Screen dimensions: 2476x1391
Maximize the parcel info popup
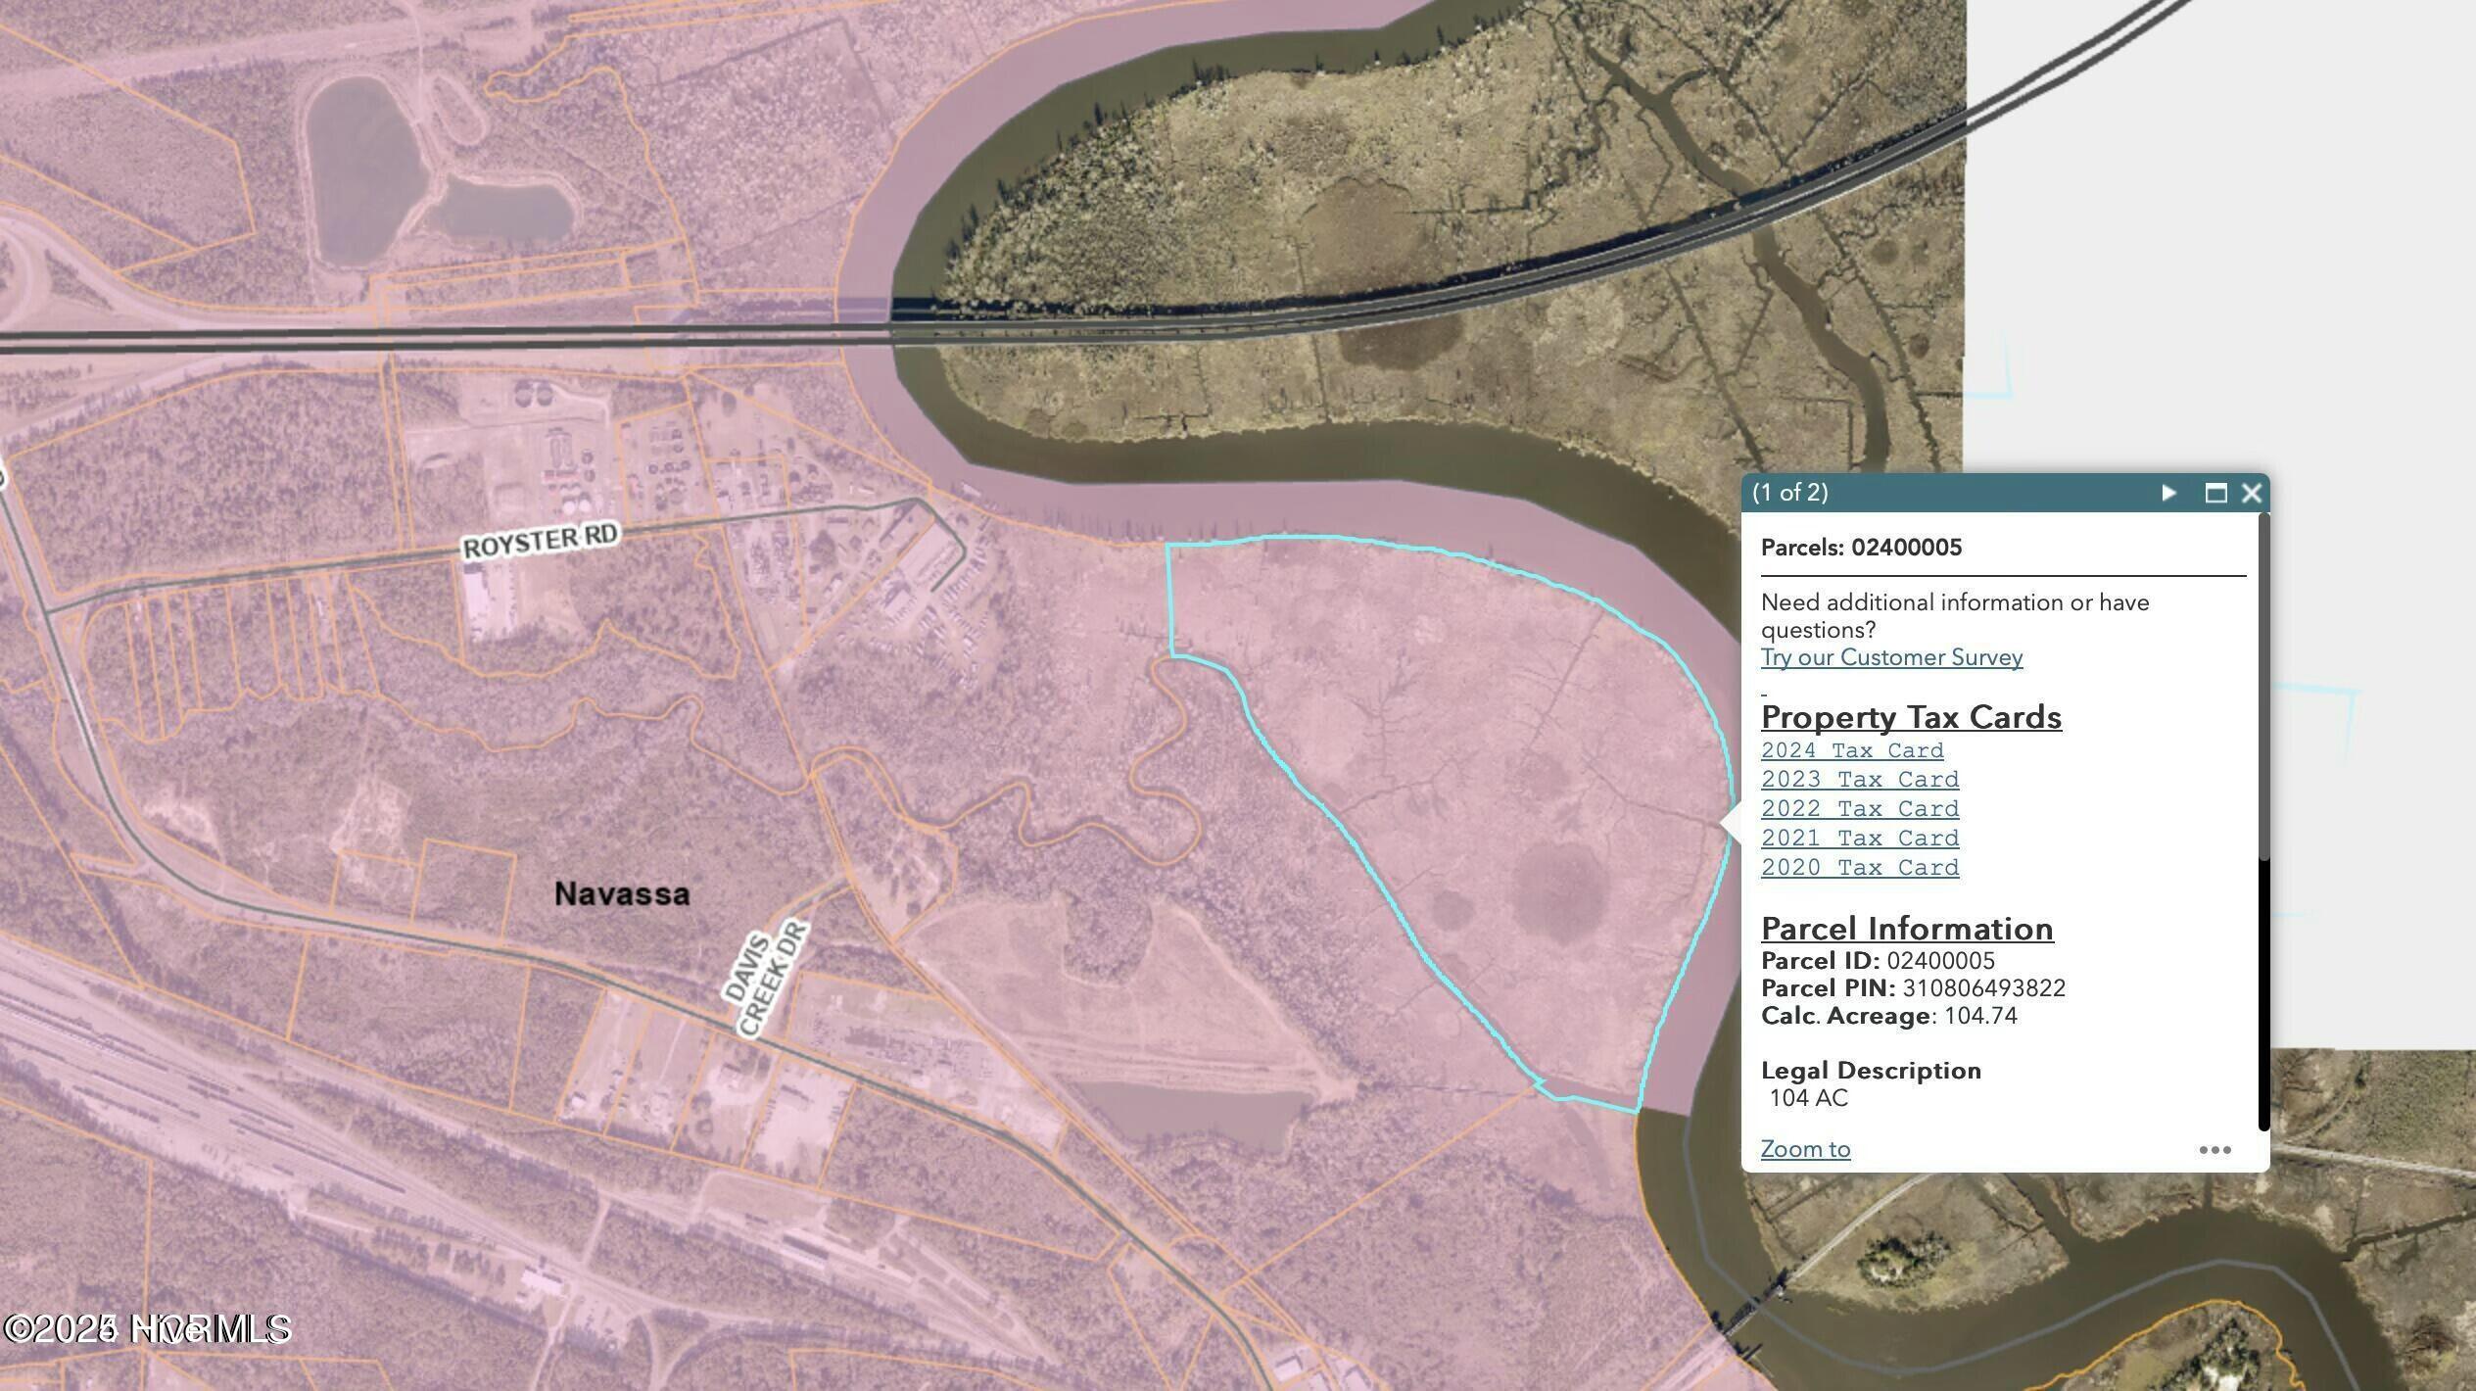tap(2214, 493)
